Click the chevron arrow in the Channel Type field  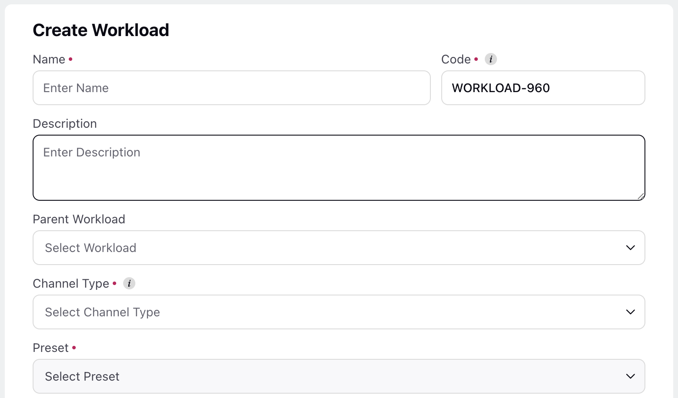click(630, 312)
